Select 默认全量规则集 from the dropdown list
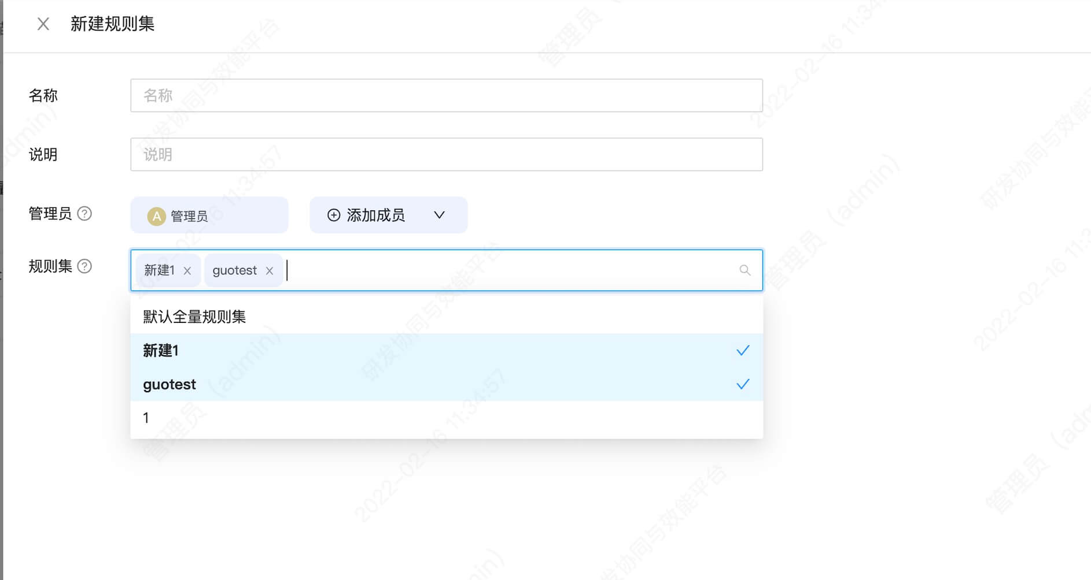Image resolution: width=1091 pixels, height=580 pixels. (194, 317)
